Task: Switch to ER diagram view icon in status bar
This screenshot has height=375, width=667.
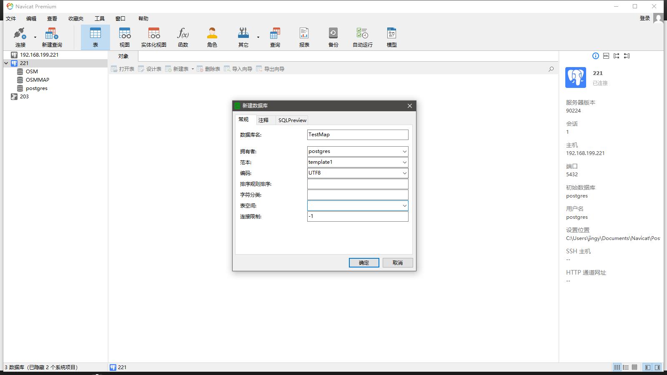Action: (x=634, y=367)
